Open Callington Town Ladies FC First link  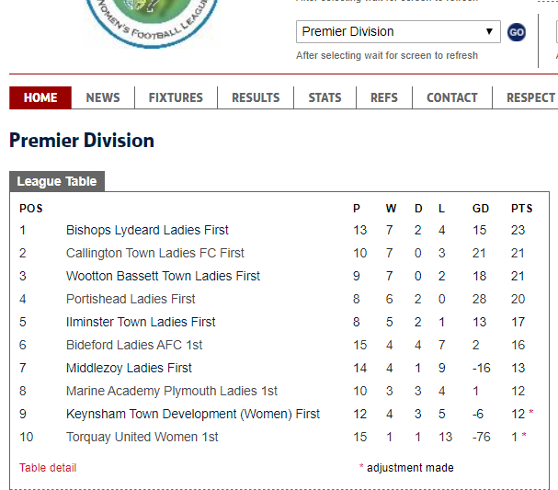pyautogui.click(x=154, y=253)
